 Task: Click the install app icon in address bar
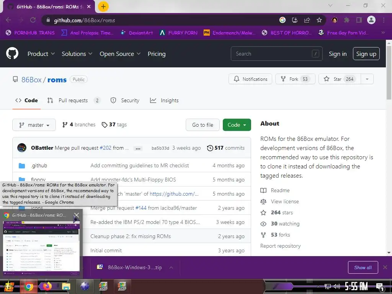click(x=295, y=20)
